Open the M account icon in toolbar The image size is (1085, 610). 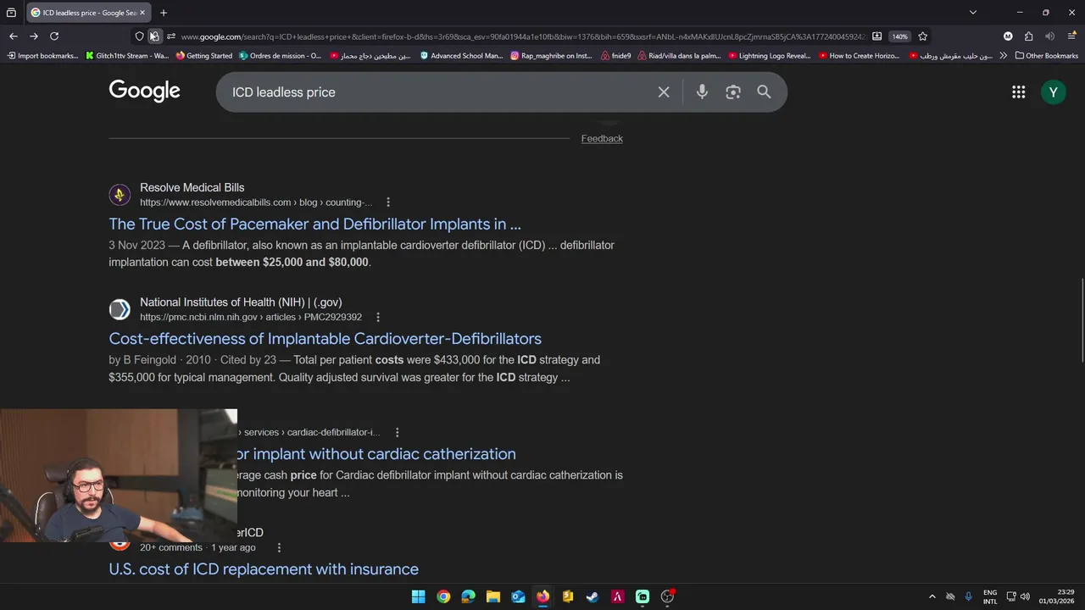(x=1008, y=36)
